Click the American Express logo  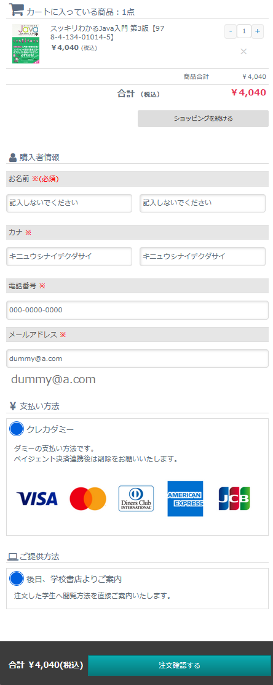(x=185, y=498)
